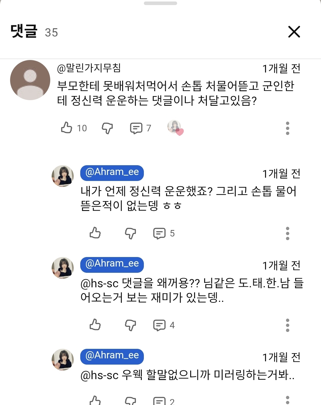Tap the creator heart badge on the top comment

[x=175, y=128]
